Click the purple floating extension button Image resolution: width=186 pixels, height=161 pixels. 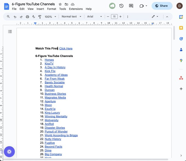click(9, 152)
